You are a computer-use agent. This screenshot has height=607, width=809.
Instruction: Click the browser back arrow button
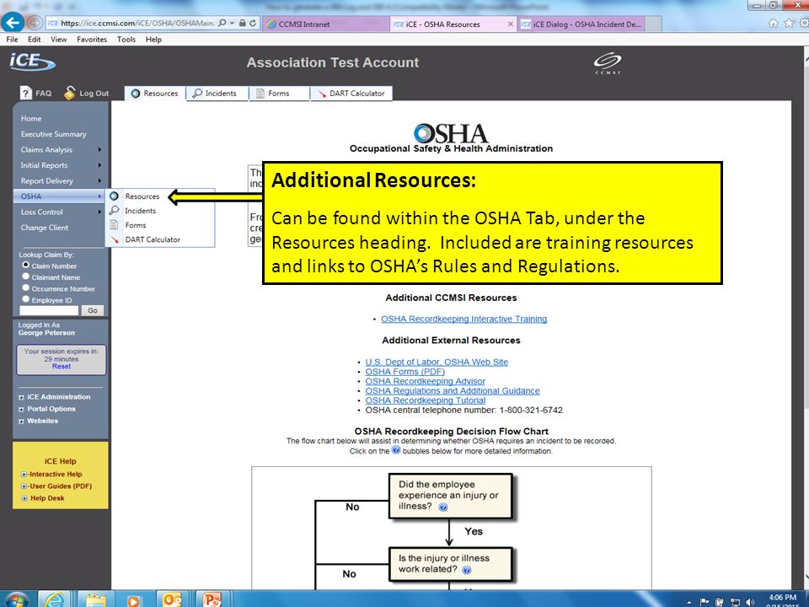point(13,22)
